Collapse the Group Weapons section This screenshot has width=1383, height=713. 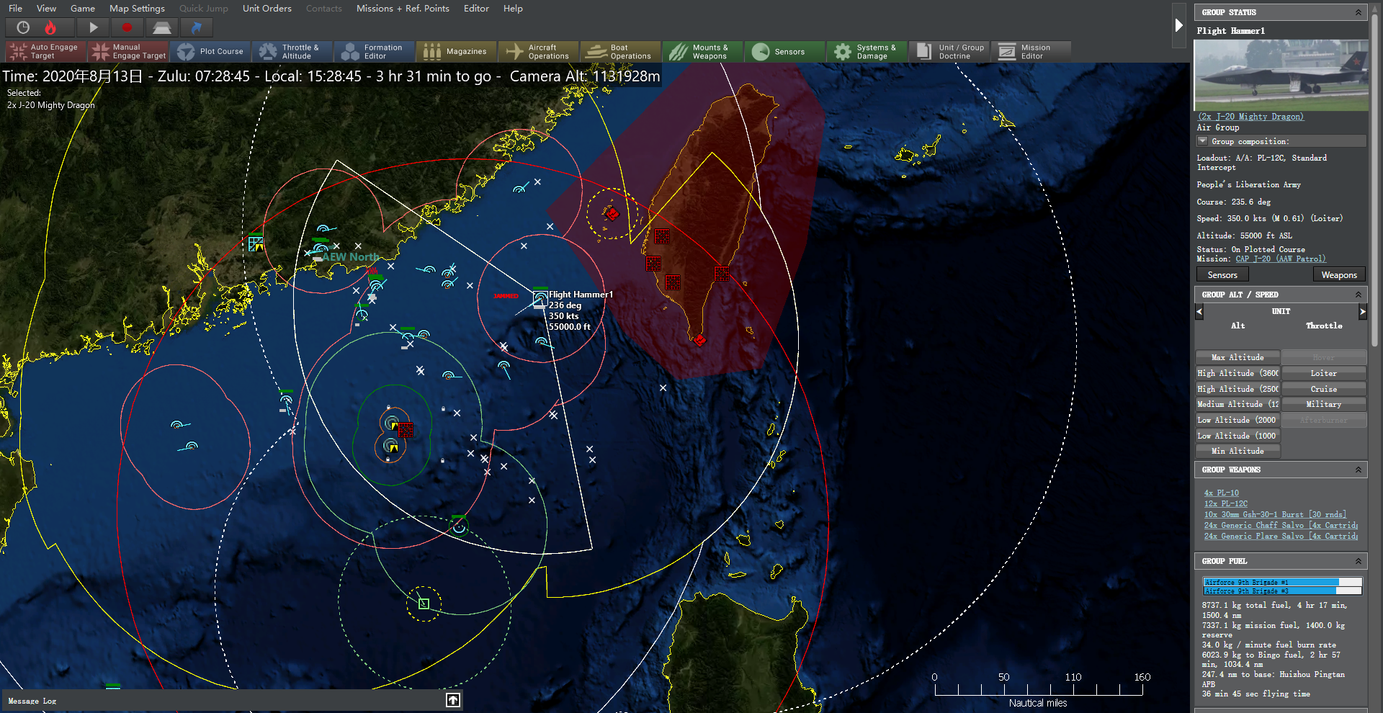coord(1359,470)
